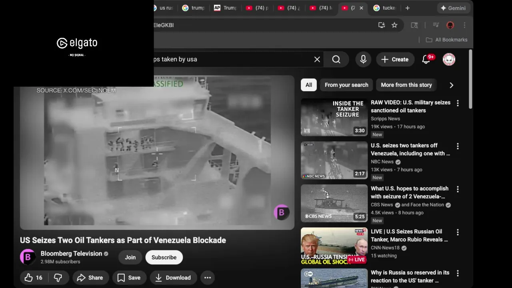Image resolution: width=512 pixels, height=288 pixels.
Task: Show more filter chips with right chevron
Action: (x=451, y=85)
